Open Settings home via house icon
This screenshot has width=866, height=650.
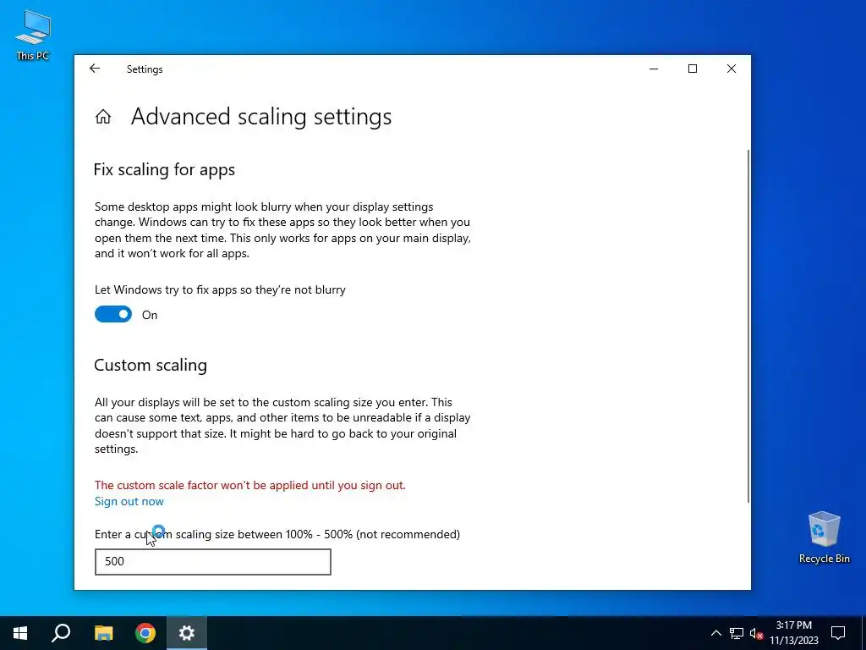(103, 117)
